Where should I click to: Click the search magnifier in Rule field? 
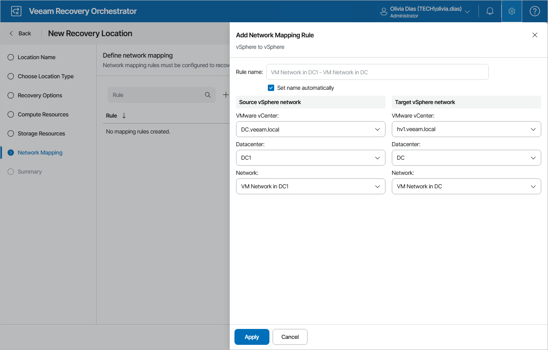(208, 95)
